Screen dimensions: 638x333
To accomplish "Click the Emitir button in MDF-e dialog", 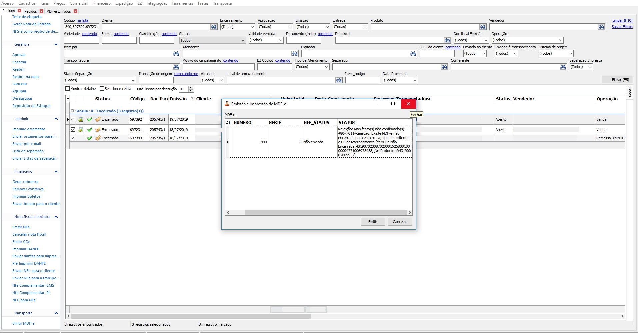I will coord(373,222).
